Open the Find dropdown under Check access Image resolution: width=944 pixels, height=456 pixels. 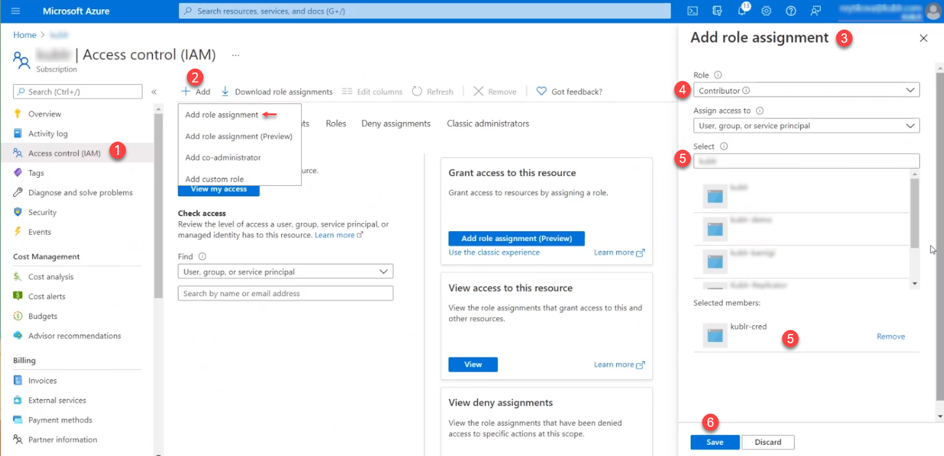click(286, 271)
